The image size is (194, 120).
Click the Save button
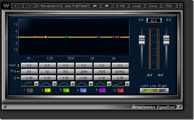click(153, 6)
